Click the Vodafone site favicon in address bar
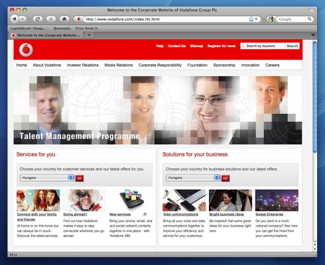This screenshot has height=265, width=325. point(78,19)
